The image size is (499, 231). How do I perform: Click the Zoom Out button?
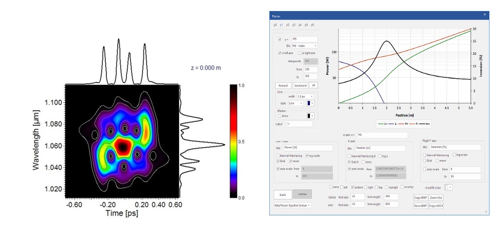click(436, 198)
